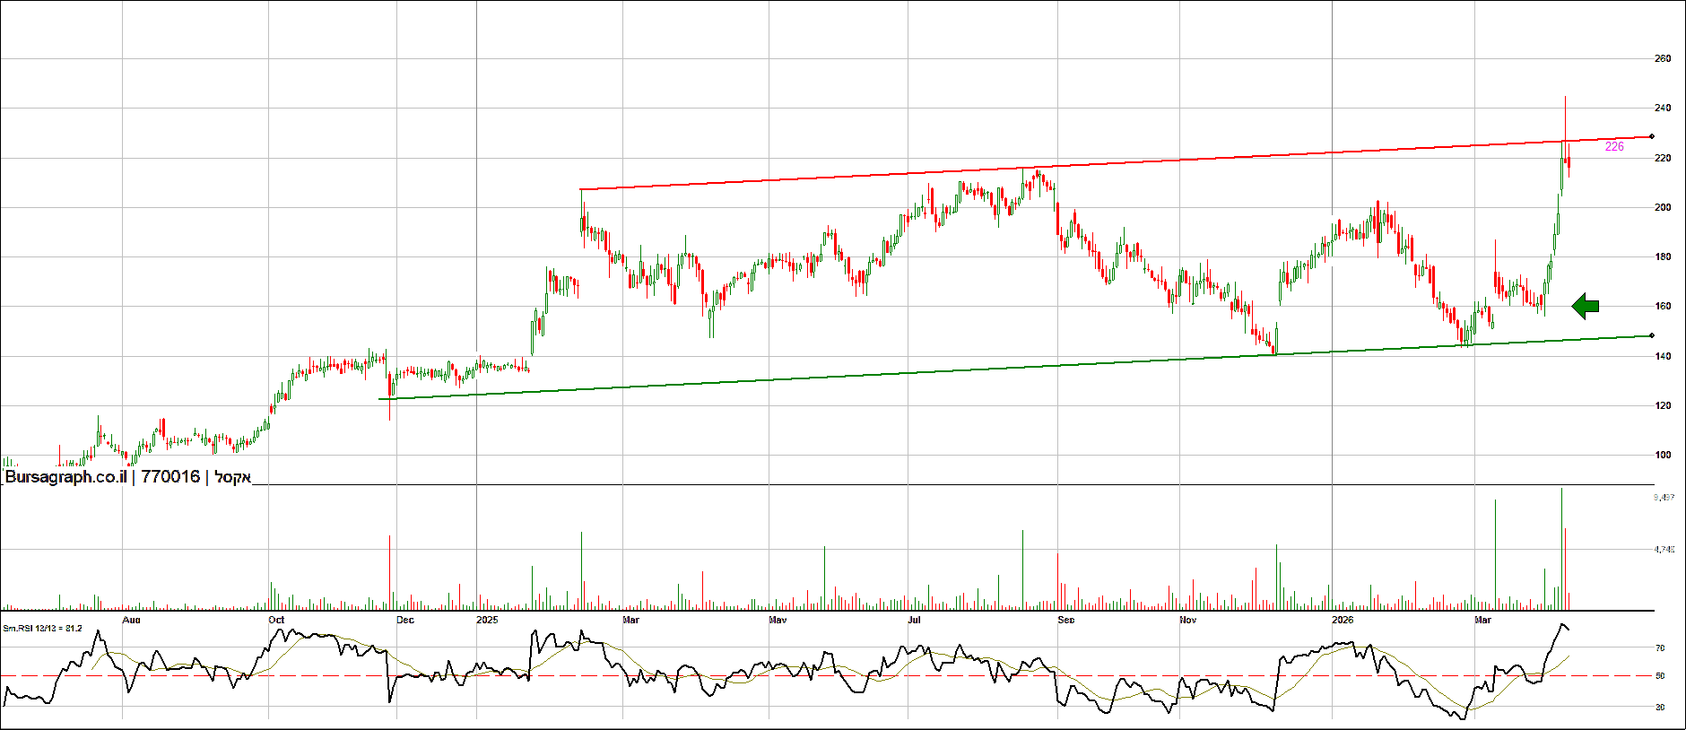Select the Oct date axis label

click(276, 621)
